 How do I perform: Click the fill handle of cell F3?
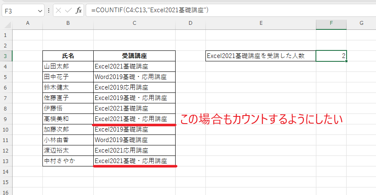coord(347,61)
